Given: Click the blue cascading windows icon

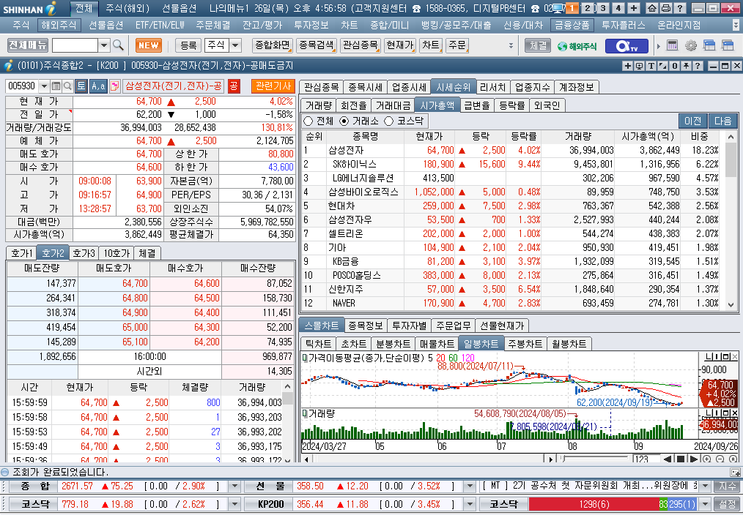Looking at the screenshot, I should tap(709, 45).
